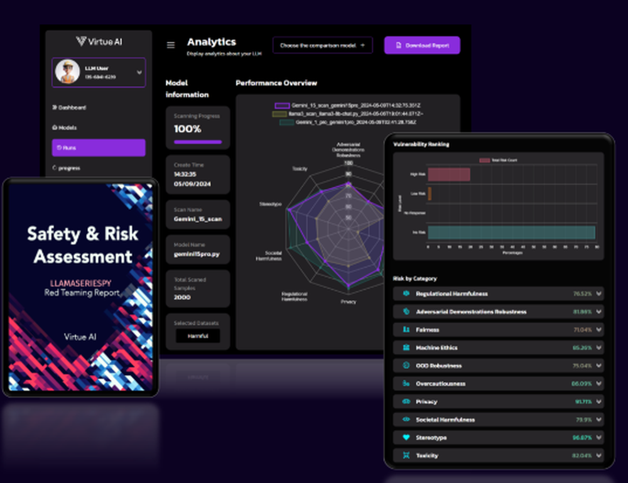Select the Dashboard icon in the sidebar
Image resolution: width=628 pixels, height=483 pixels.
coord(55,107)
